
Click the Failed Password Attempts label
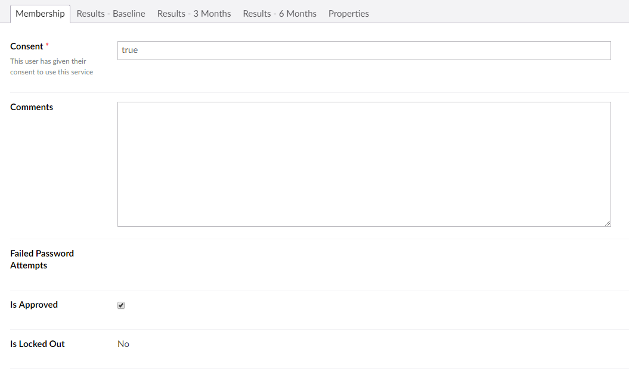pos(42,259)
